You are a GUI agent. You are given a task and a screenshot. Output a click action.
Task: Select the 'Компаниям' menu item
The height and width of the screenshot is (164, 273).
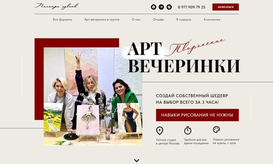(212, 20)
